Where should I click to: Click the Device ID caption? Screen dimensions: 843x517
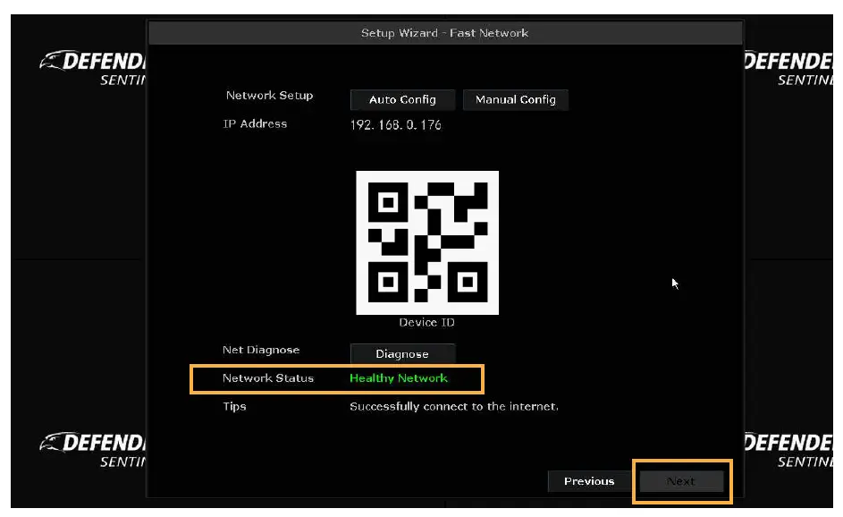pyautogui.click(x=427, y=322)
